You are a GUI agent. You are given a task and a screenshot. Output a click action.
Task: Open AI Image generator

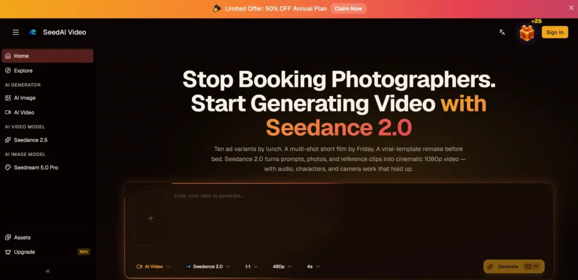(x=47, y=98)
